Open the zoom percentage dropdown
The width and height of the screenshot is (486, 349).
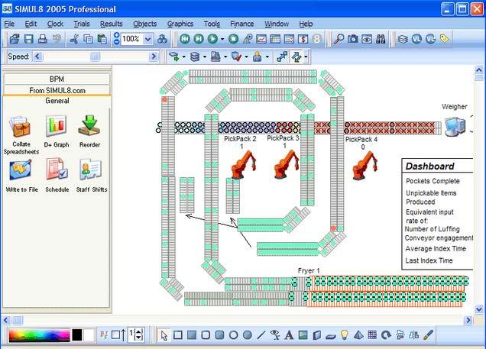tap(148, 39)
